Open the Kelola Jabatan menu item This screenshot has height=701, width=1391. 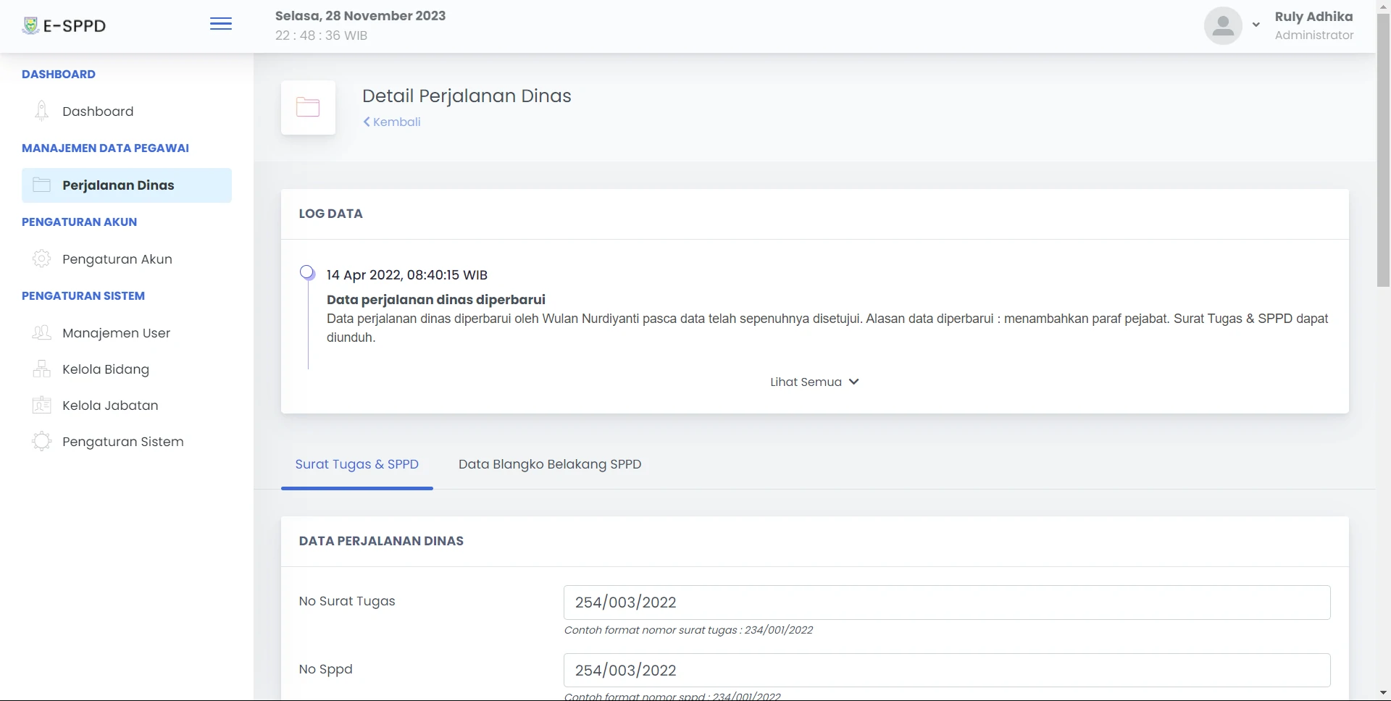[110, 406]
